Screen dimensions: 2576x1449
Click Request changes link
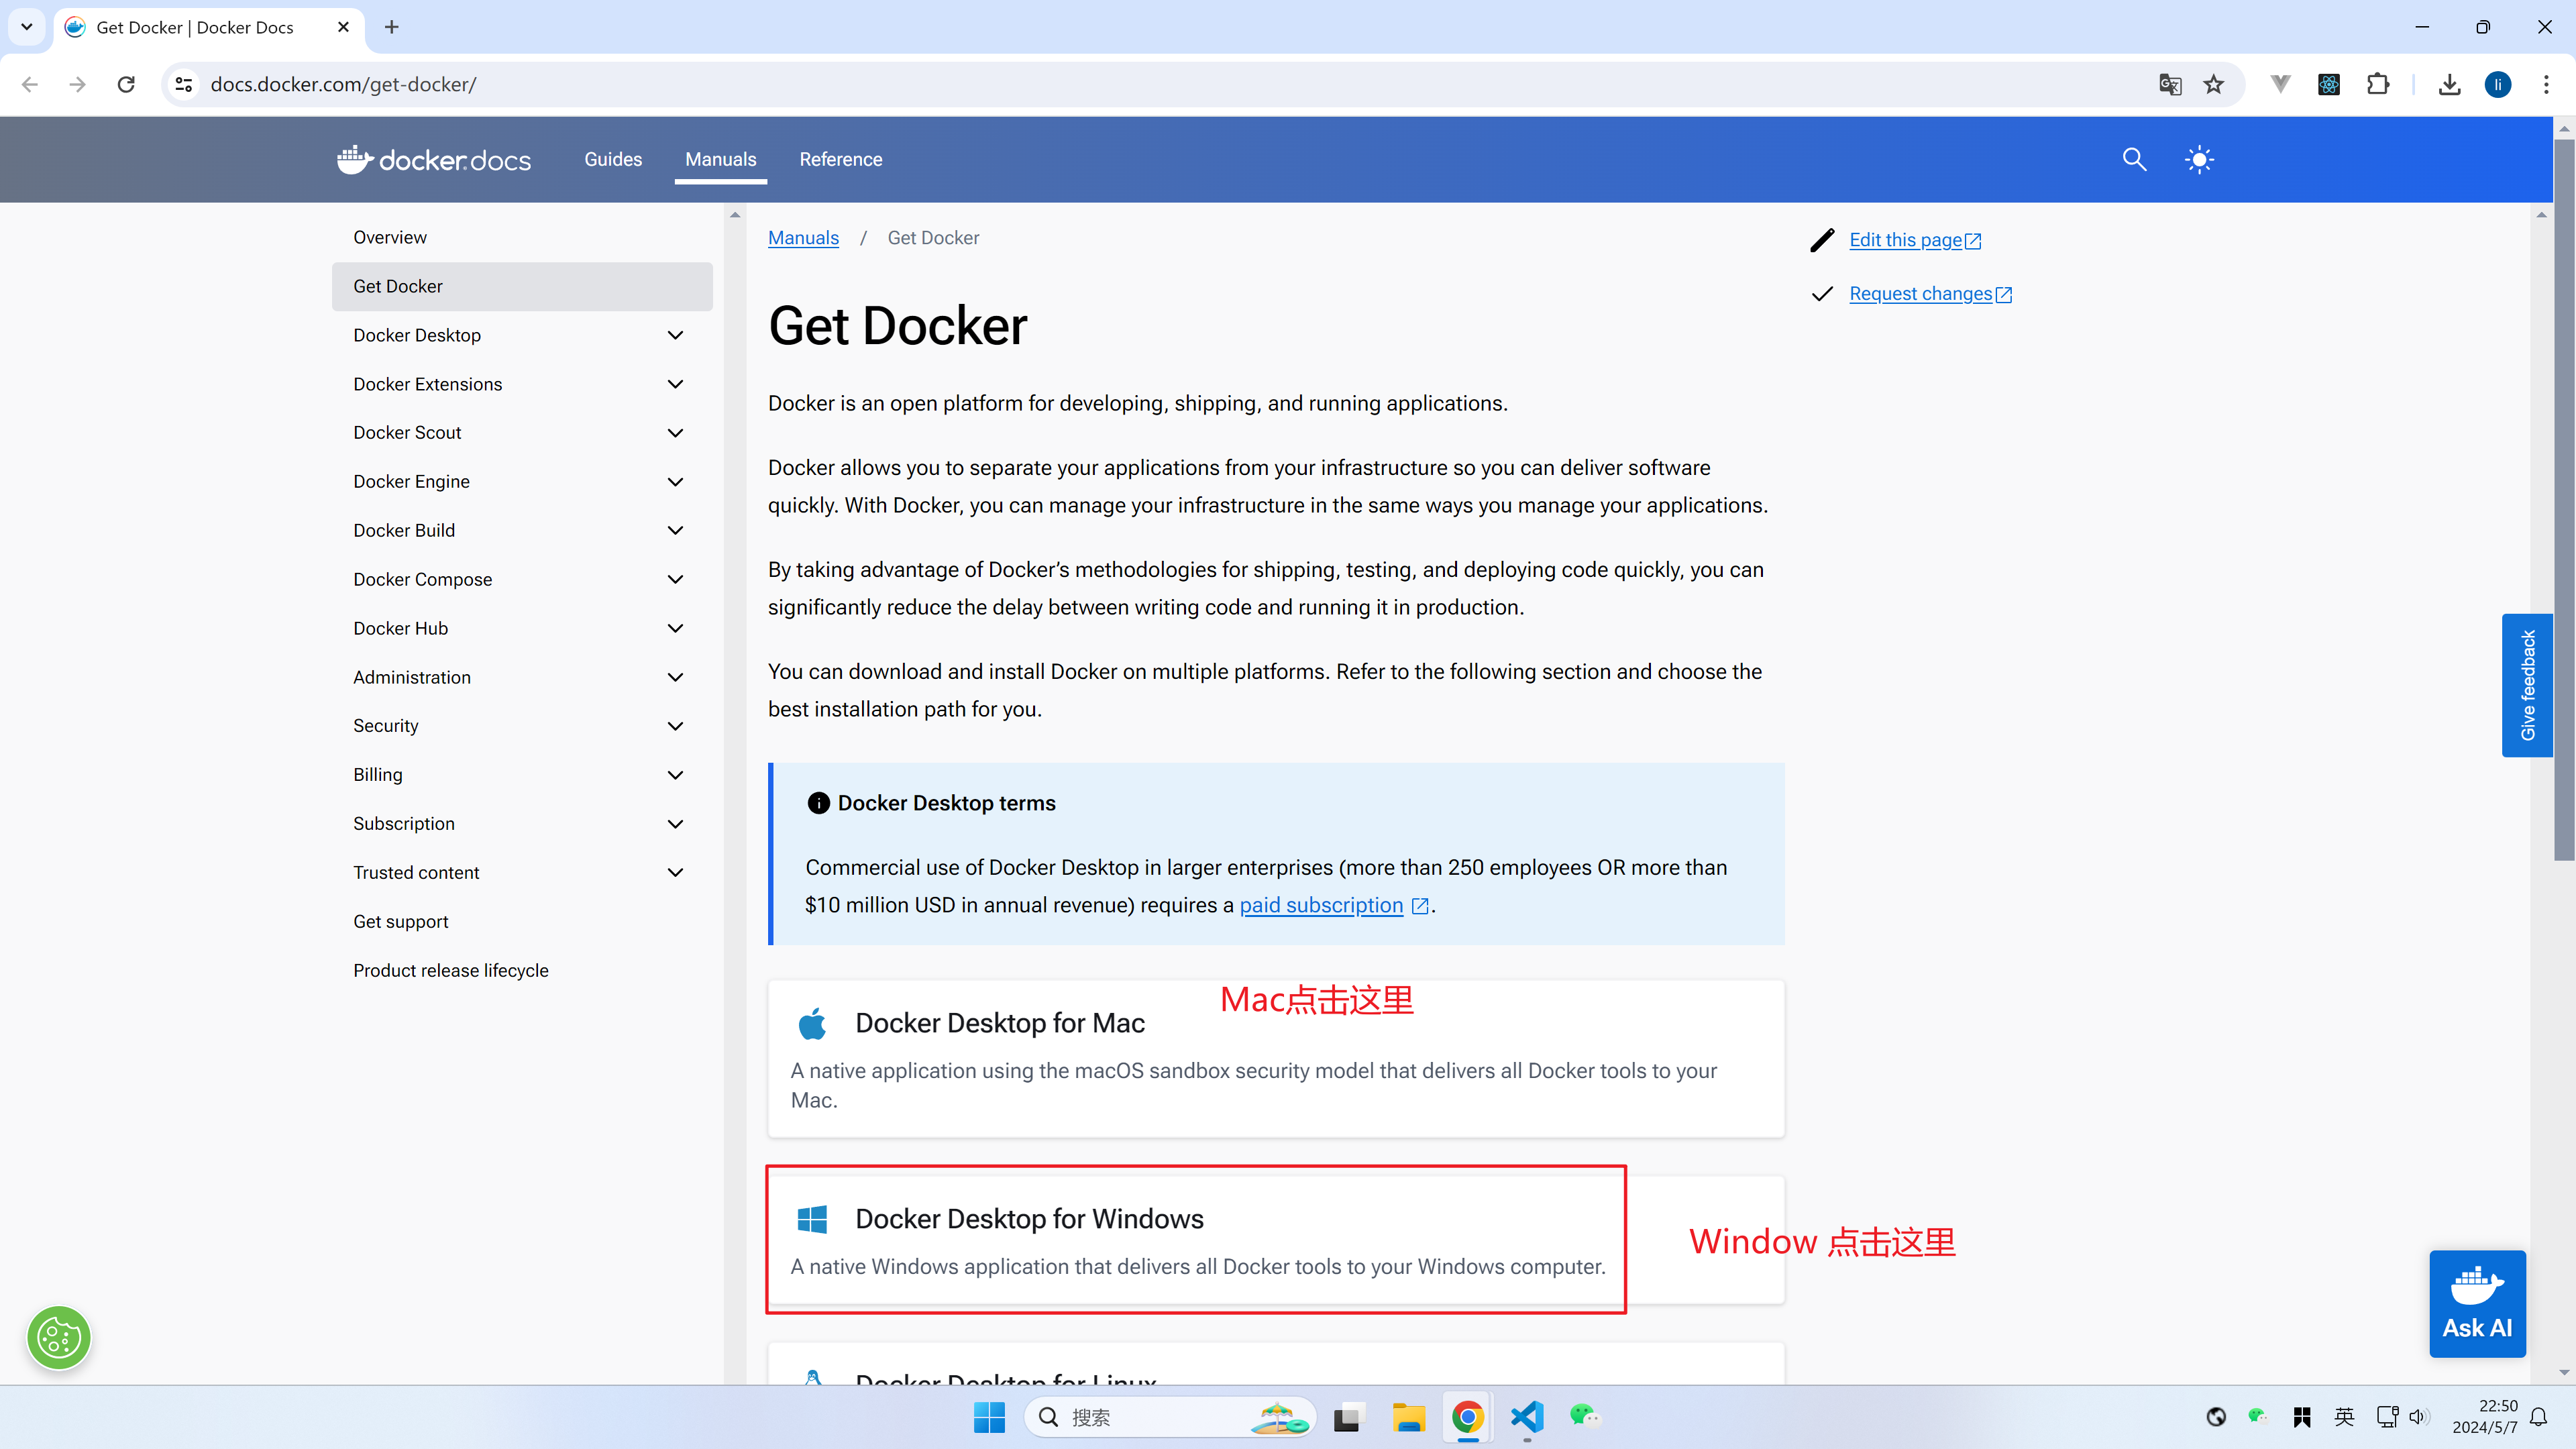click(x=1930, y=294)
